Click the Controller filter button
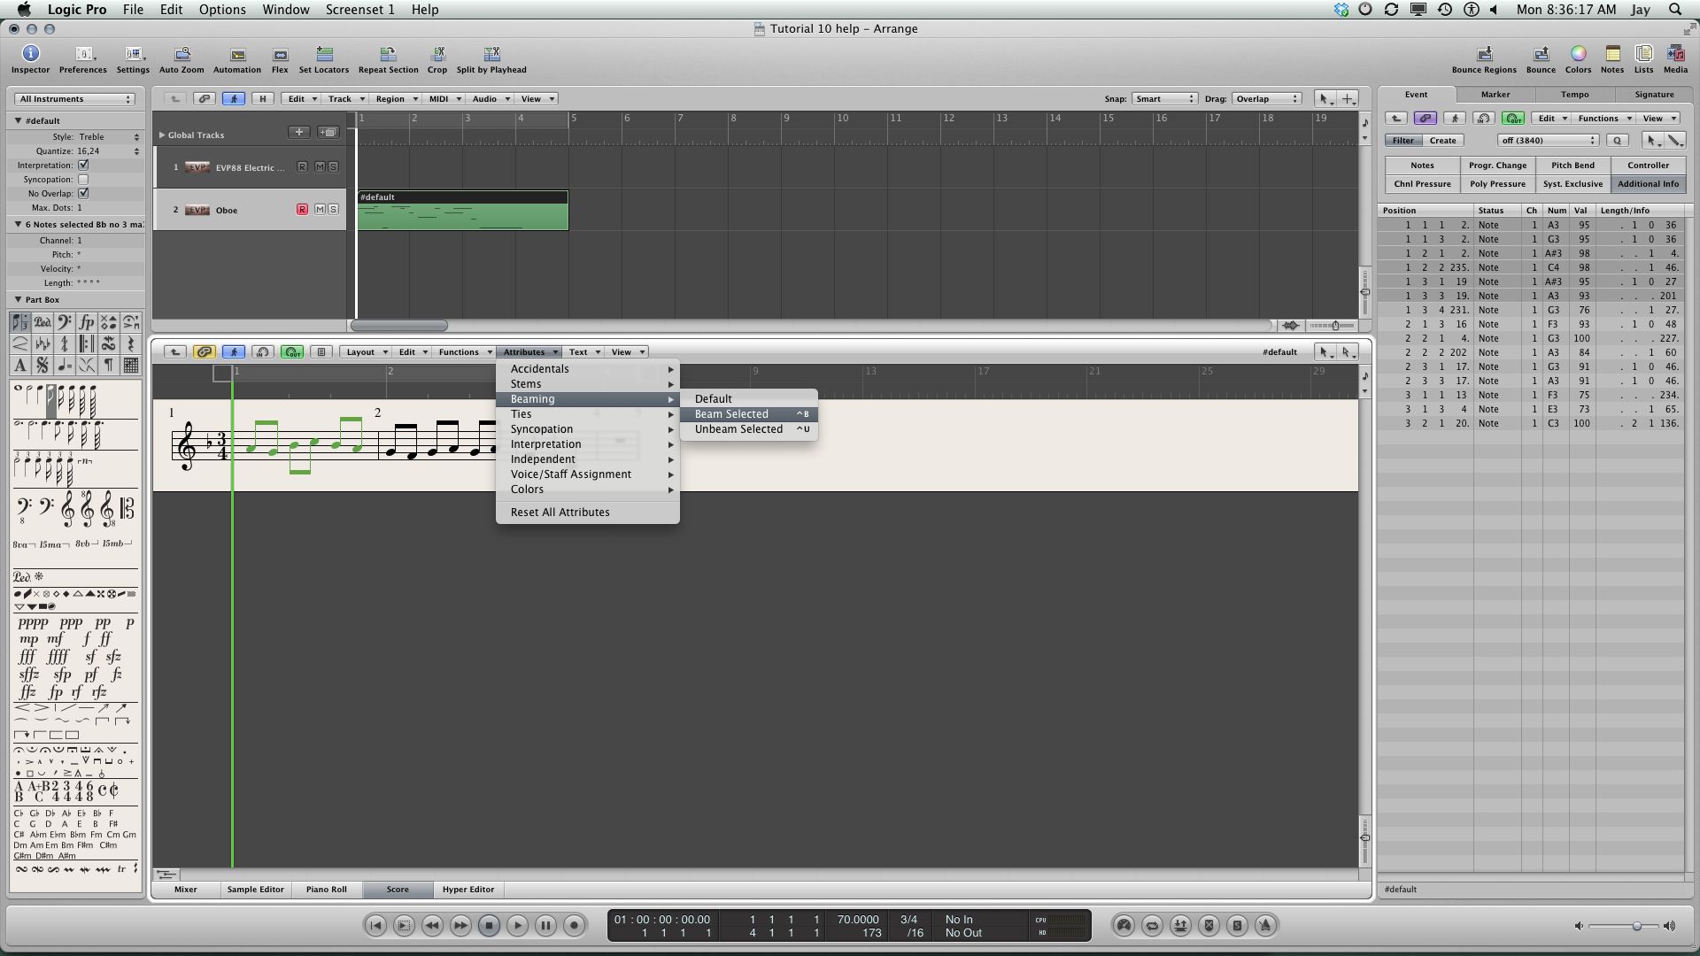This screenshot has height=956, width=1700. 1648,166
